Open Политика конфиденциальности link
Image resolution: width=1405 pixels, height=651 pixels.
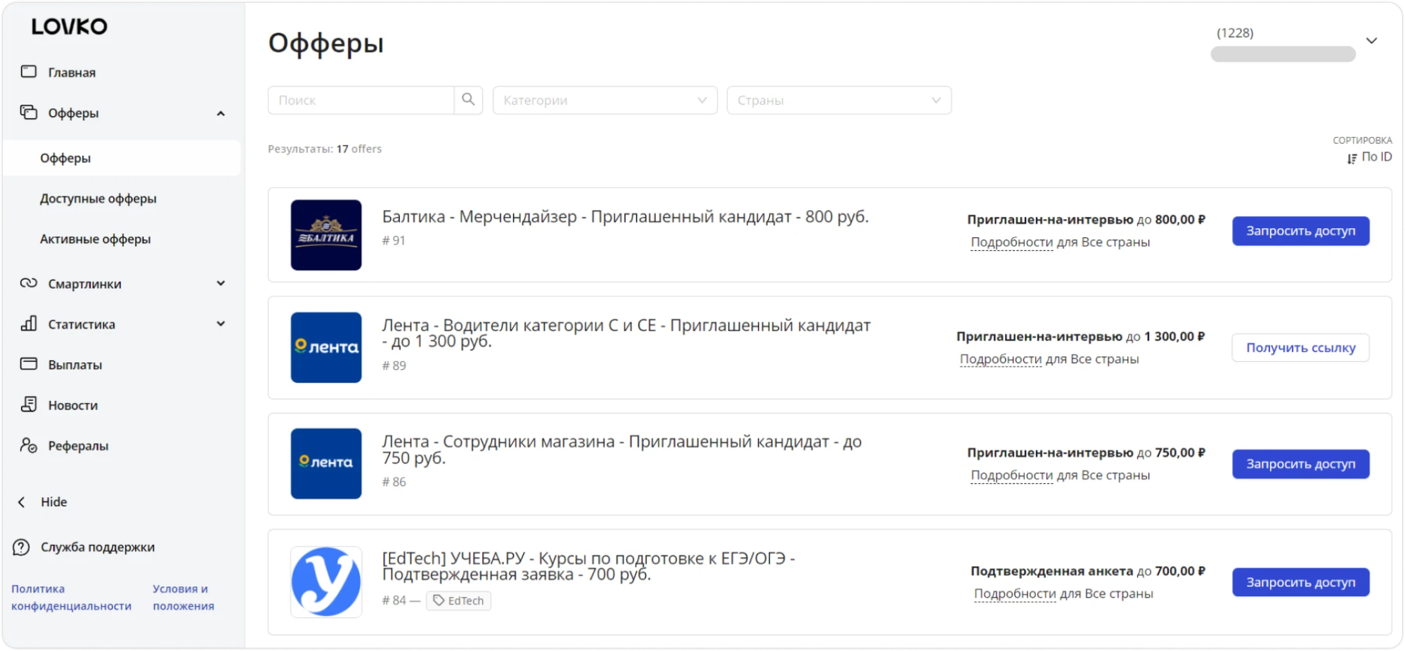71,597
